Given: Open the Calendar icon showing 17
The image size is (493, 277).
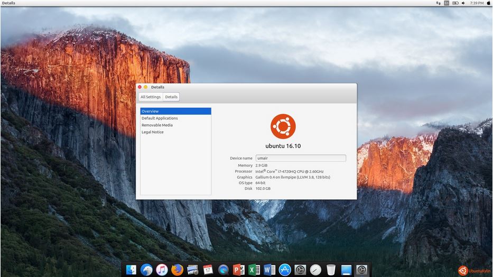Looking at the screenshot, I should [x=208, y=270].
